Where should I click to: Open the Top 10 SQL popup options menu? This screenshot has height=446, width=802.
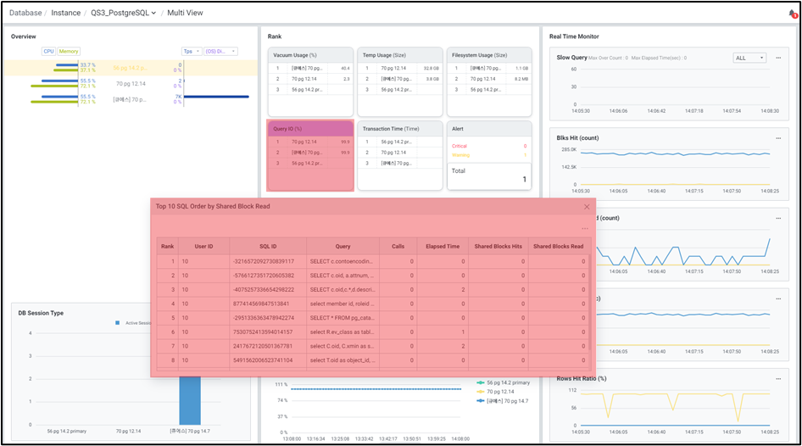click(584, 229)
